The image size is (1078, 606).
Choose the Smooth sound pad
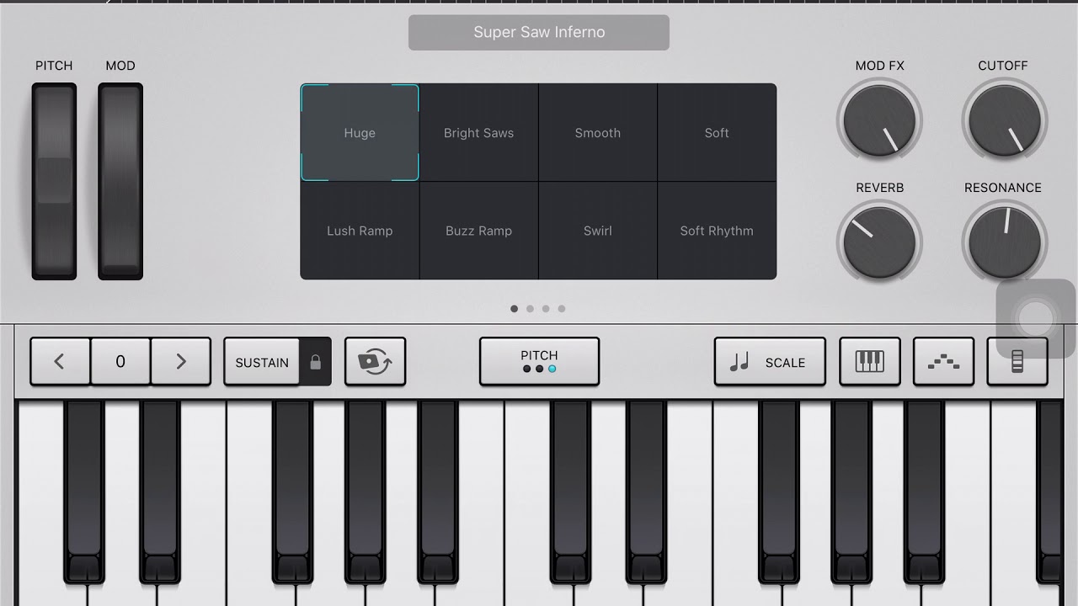[598, 133]
